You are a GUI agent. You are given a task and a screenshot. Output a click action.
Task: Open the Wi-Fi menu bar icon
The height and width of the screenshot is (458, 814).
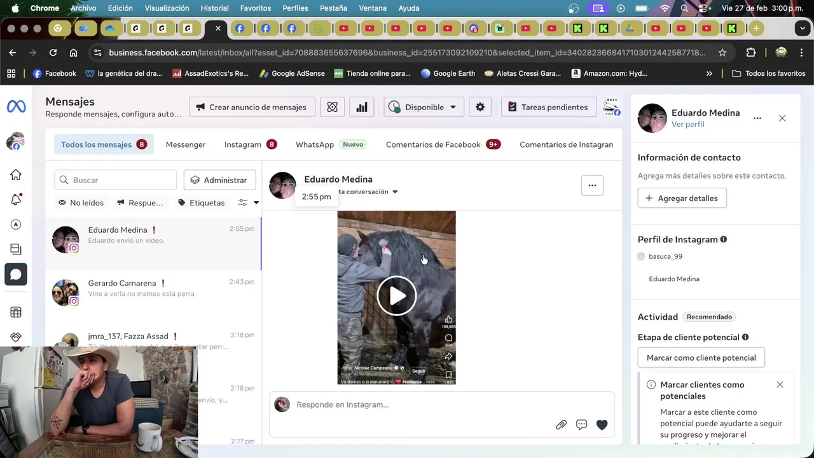point(665,8)
